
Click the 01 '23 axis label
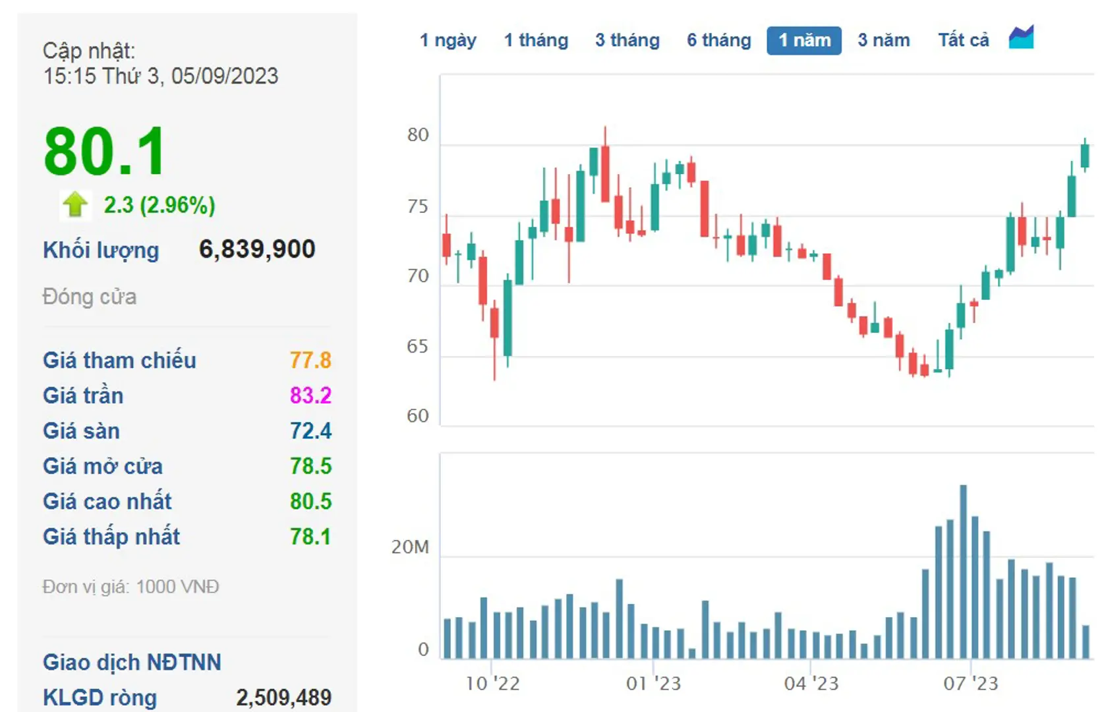tap(653, 684)
